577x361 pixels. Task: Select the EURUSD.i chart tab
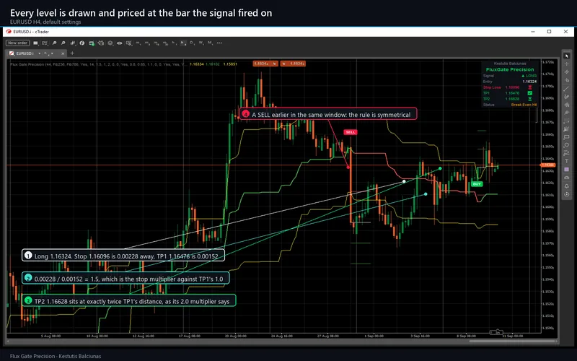pos(25,53)
